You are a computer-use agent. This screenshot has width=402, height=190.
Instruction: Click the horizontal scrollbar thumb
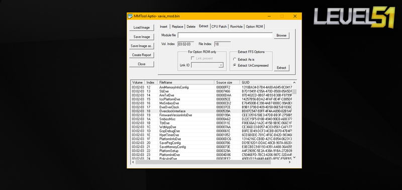(203, 162)
